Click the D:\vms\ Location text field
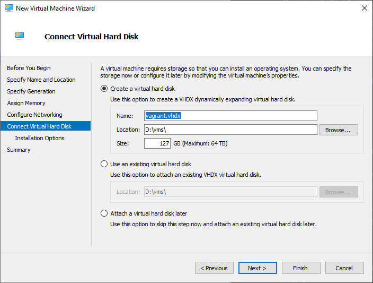Viewport: 373px width, 283px height. [x=230, y=130]
